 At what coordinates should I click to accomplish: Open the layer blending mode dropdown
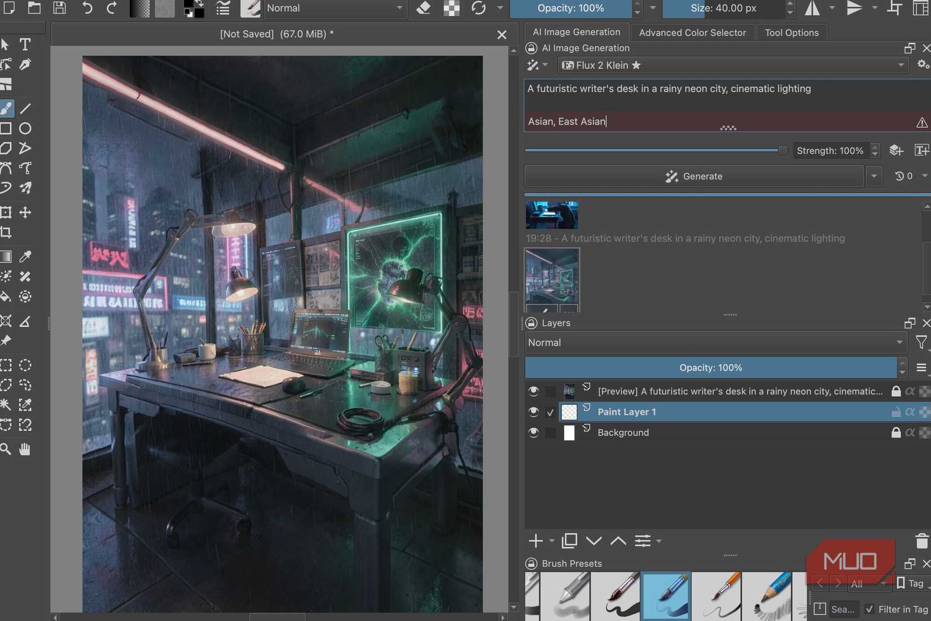click(714, 342)
